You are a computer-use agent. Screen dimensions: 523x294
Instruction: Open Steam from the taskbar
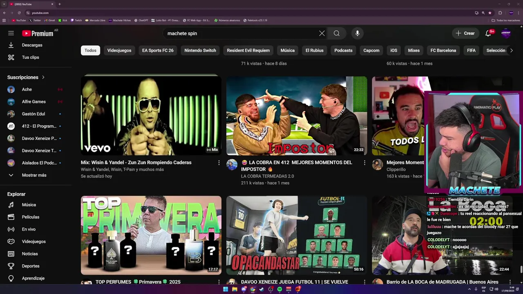click(261, 289)
